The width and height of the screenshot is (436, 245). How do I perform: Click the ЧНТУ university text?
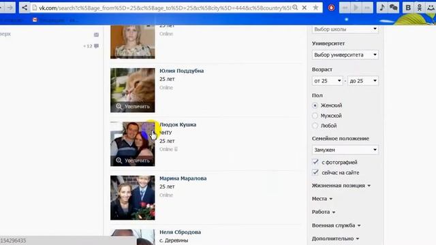[x=166, y=133]
